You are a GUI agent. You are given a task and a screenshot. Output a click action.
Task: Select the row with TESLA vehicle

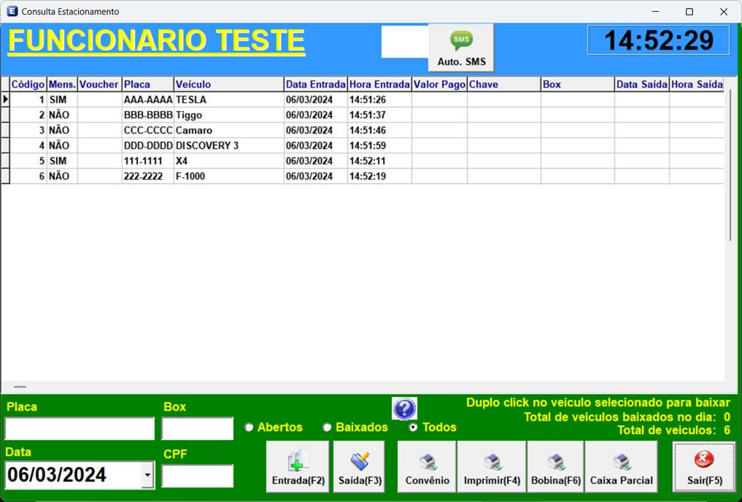coord(219,99)
